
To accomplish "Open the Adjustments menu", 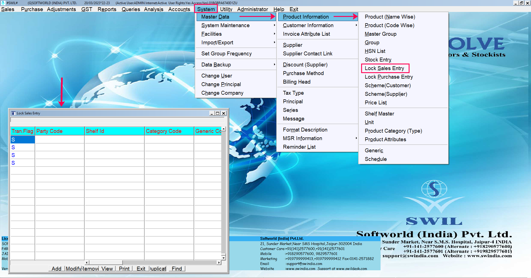I will click(x=61, y=9).
